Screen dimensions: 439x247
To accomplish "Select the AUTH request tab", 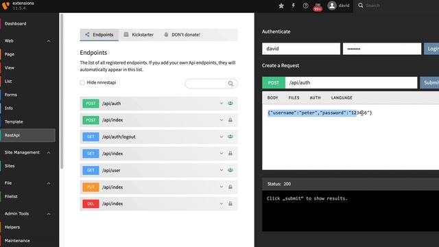I will click(315, 97).
